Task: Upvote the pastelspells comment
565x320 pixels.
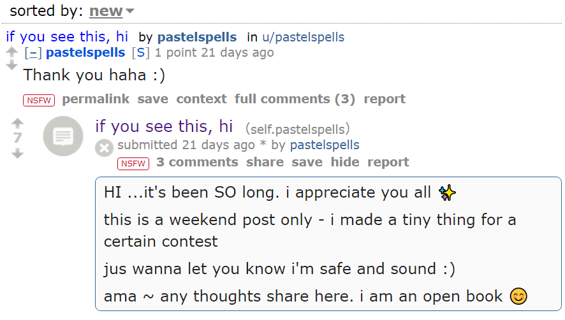Action: click(x=11, y=52)
